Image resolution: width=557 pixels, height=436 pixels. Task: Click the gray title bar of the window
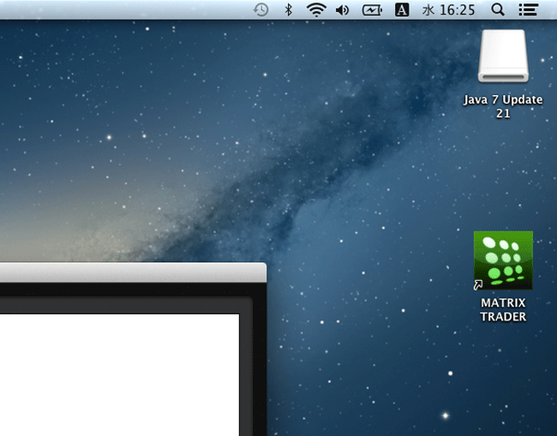coord(133,272)
